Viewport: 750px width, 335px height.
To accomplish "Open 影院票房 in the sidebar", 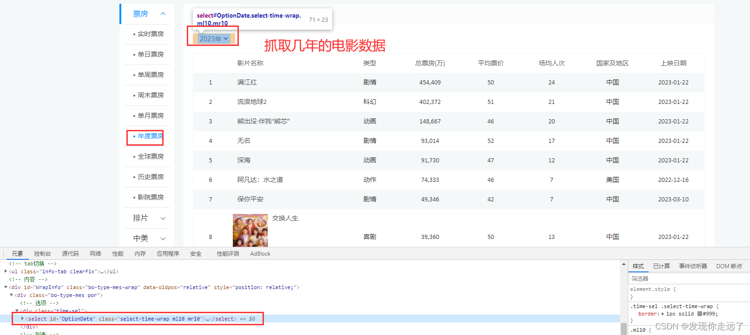I will point(151,197).
